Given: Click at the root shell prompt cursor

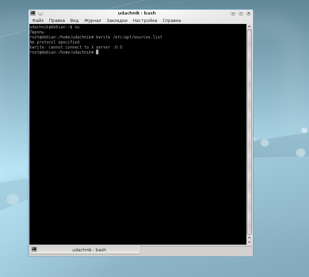Looking at the screenshot, I should pyautogui.click(x=97, y=52).
